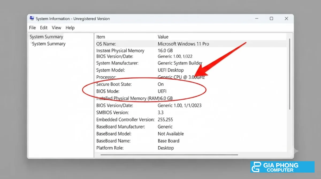Image resolution: width=321 pixels, height=179 pixels.
Task: Select the Instant Physical Memory row
Action: (120, 51)
